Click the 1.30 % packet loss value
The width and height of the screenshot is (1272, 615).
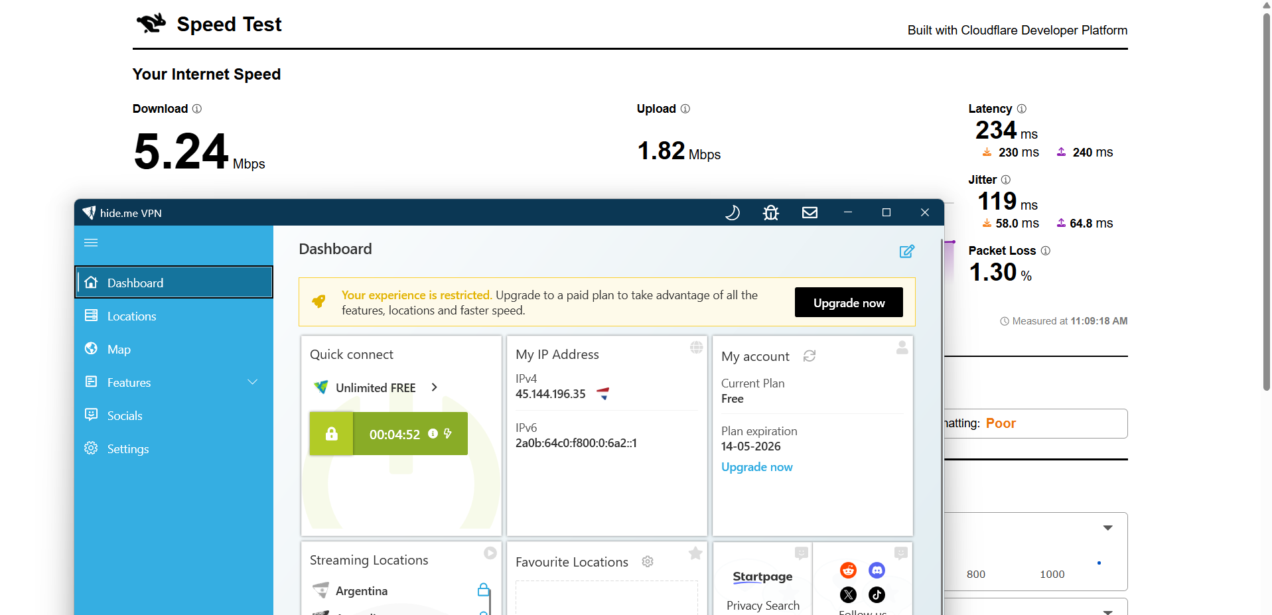click(1001, 272)
